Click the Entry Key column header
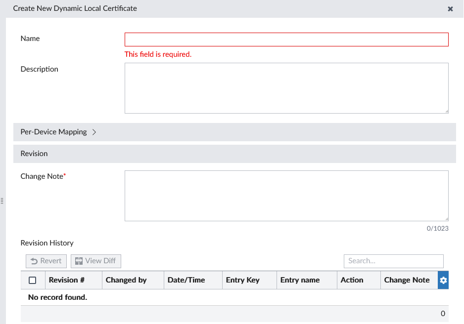464x324 pixels. (x=249, y=280)
